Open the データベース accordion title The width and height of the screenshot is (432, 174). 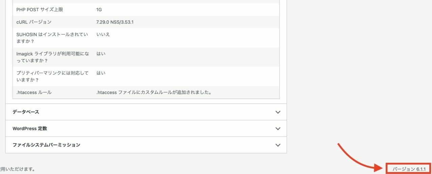[26, 112]
